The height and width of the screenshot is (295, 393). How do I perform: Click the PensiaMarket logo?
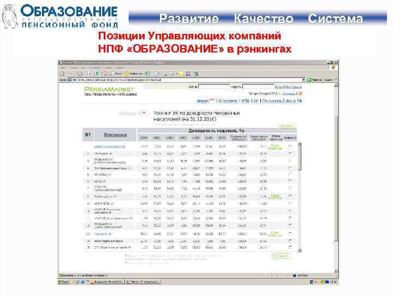tap(109, 89)
